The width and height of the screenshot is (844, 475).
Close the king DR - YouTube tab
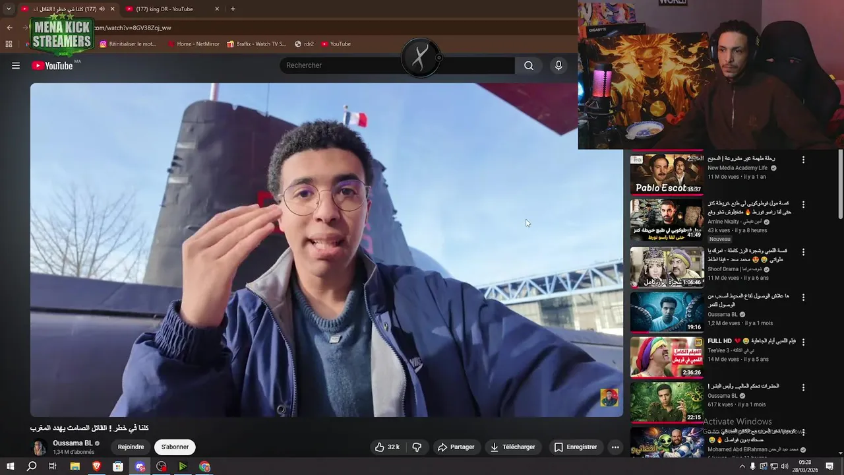click(217, 9)
